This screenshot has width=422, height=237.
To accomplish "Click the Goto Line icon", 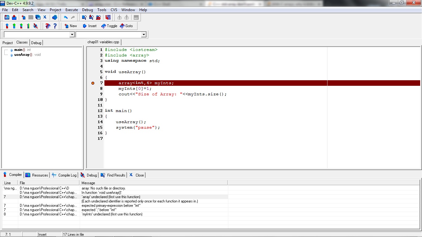I will coord(108,17).
